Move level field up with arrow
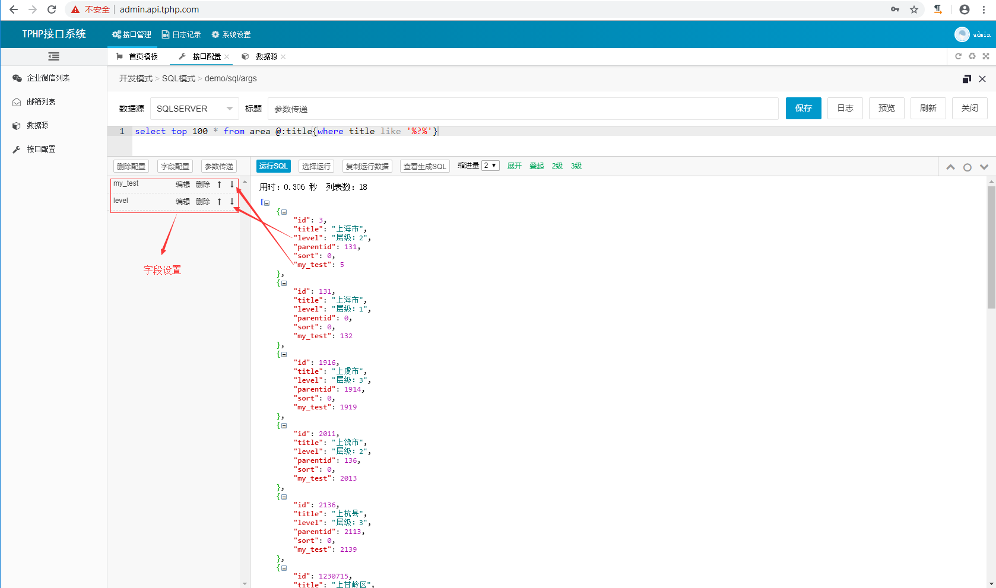 point(219,202)
